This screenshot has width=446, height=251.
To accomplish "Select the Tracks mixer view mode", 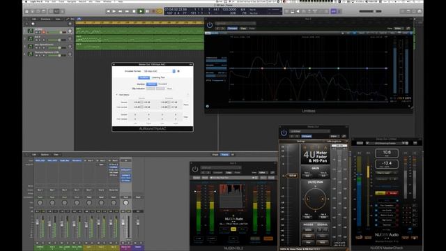I will 224,155.
